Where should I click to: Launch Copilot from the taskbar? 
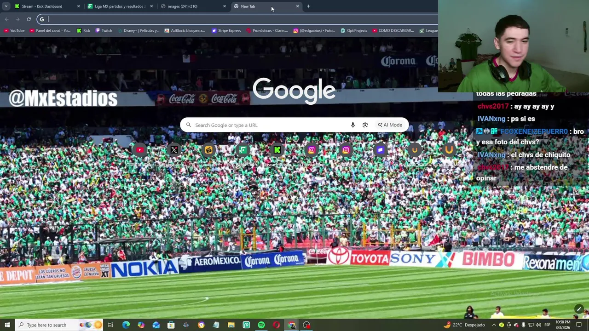pos(141,325)
